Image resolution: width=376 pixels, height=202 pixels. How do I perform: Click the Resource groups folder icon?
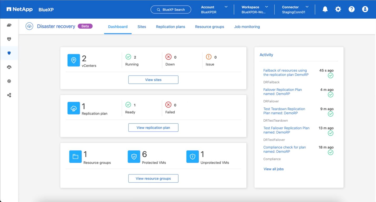point(75,157)
